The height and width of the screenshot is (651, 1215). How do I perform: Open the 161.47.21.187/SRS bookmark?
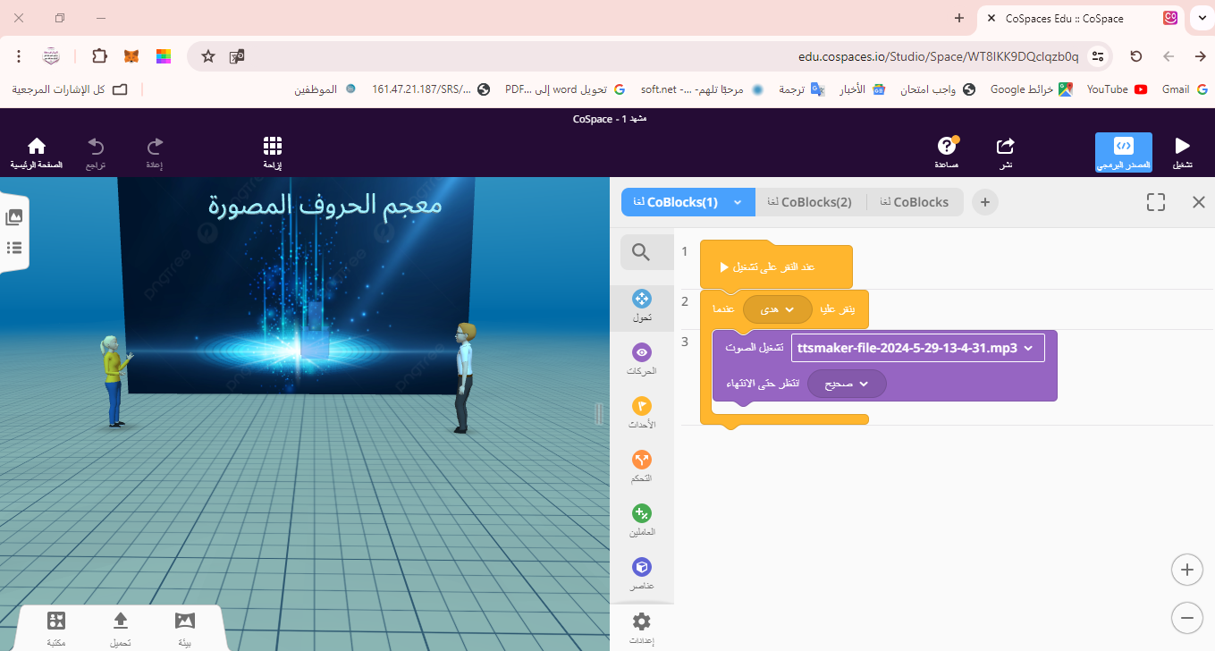[x=431, y=89]
